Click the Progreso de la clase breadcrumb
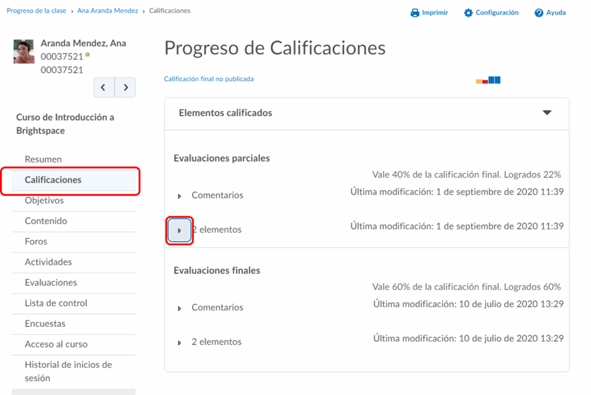591x395 pixels. (x=36, y=11)
